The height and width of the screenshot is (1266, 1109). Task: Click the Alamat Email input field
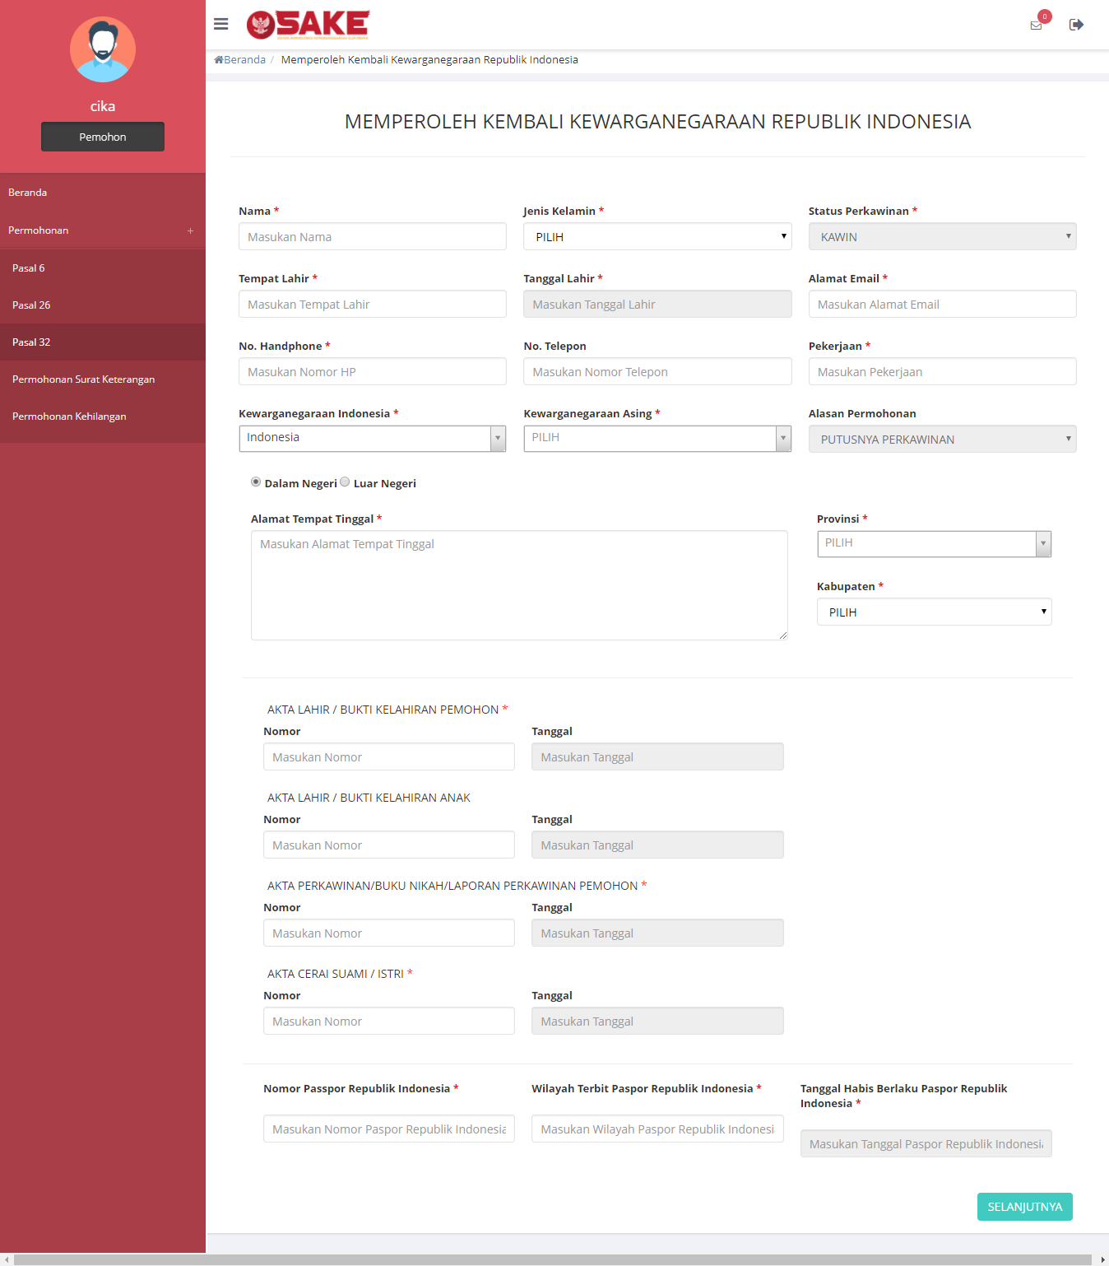pyautogui.click(x=942, y=304)
